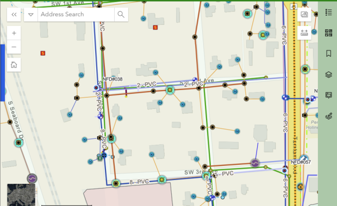Zoom in with the plus button
The width and height of the screenshot is (337, 206).
click(x=14, y=33)
